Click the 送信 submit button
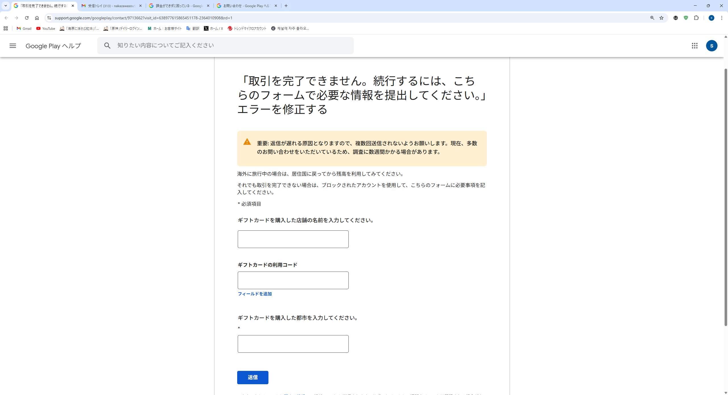Image resolution: width=728 pixels, height=395 pixels. coord(253,377)
